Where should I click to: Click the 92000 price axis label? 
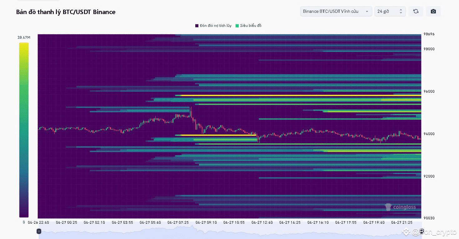429,176
